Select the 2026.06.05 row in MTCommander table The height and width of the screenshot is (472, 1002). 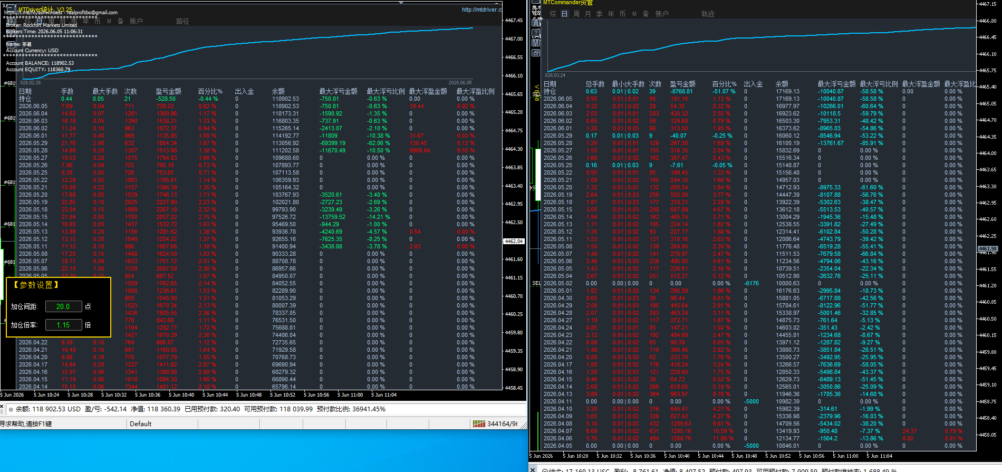[x=758, y=99]
